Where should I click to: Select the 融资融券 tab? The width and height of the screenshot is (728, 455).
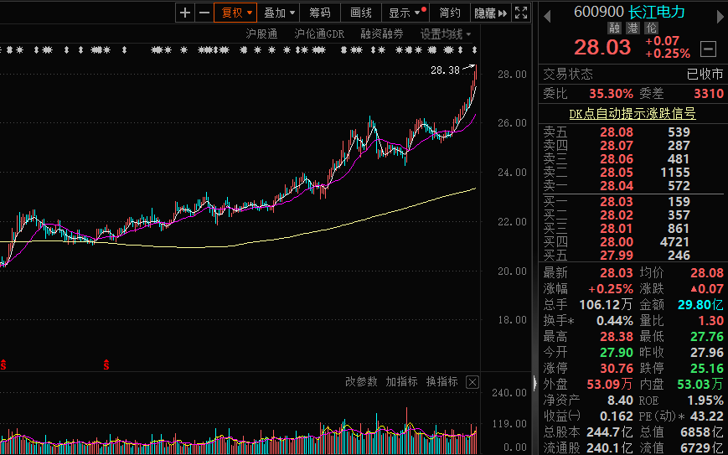(381, 34)
